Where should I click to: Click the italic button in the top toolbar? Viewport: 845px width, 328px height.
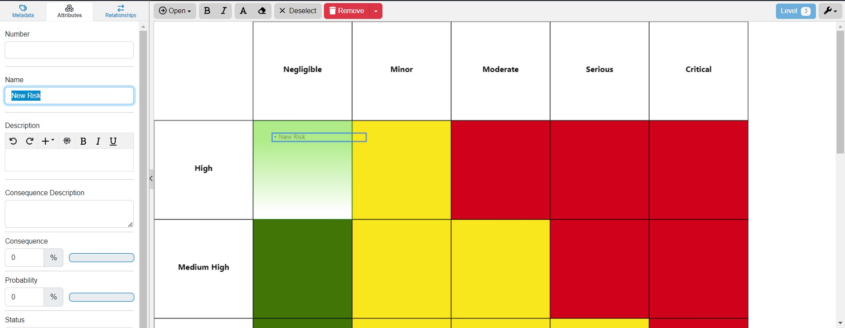click(x=224, y=11)
